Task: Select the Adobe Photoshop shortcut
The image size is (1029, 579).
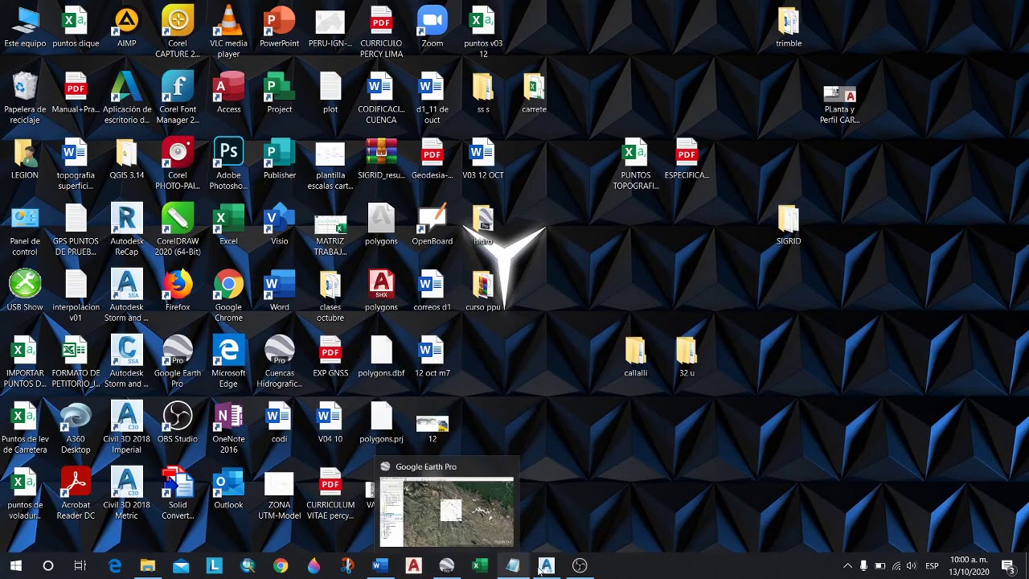Action: pyautogui.click(x=228, y=164)
